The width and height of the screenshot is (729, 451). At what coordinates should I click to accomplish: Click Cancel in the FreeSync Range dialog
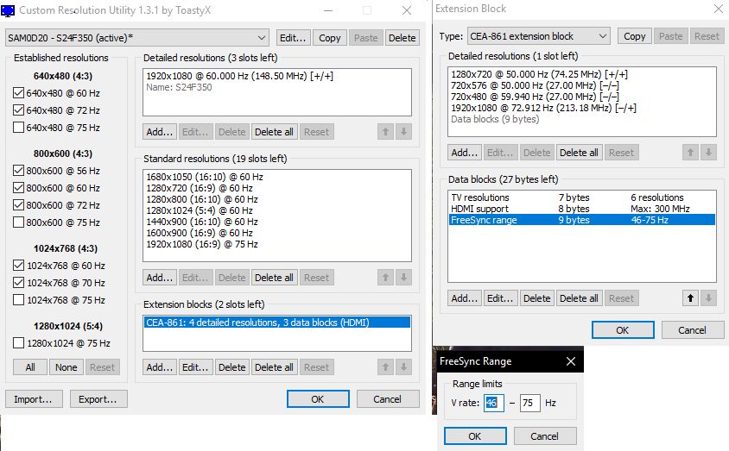[544, 436]
